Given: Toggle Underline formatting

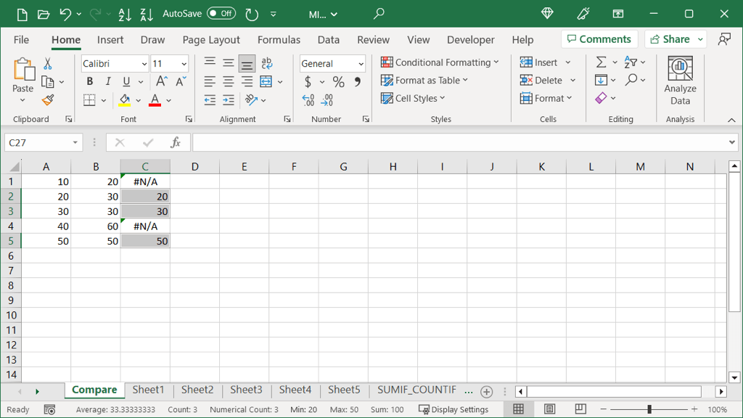Looking at the screenshot, I should coord(126,81).
